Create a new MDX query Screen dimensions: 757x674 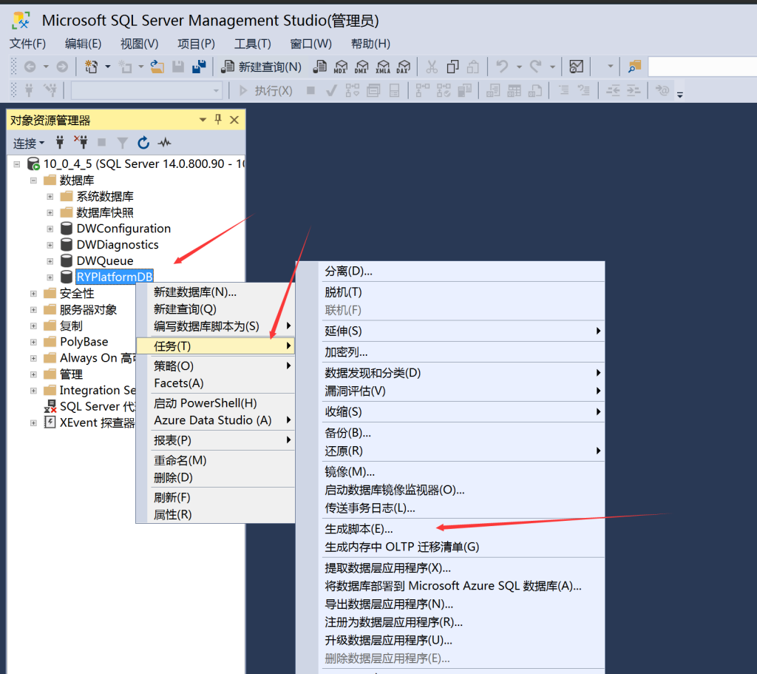click(x=341, y=67)
